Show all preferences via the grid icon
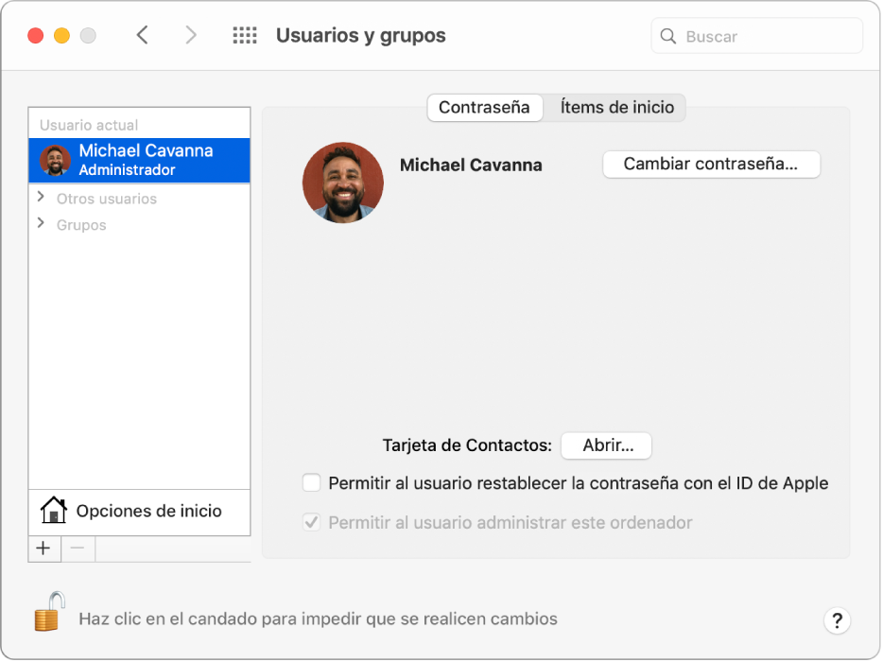883x662 pixels. [245, 36]
